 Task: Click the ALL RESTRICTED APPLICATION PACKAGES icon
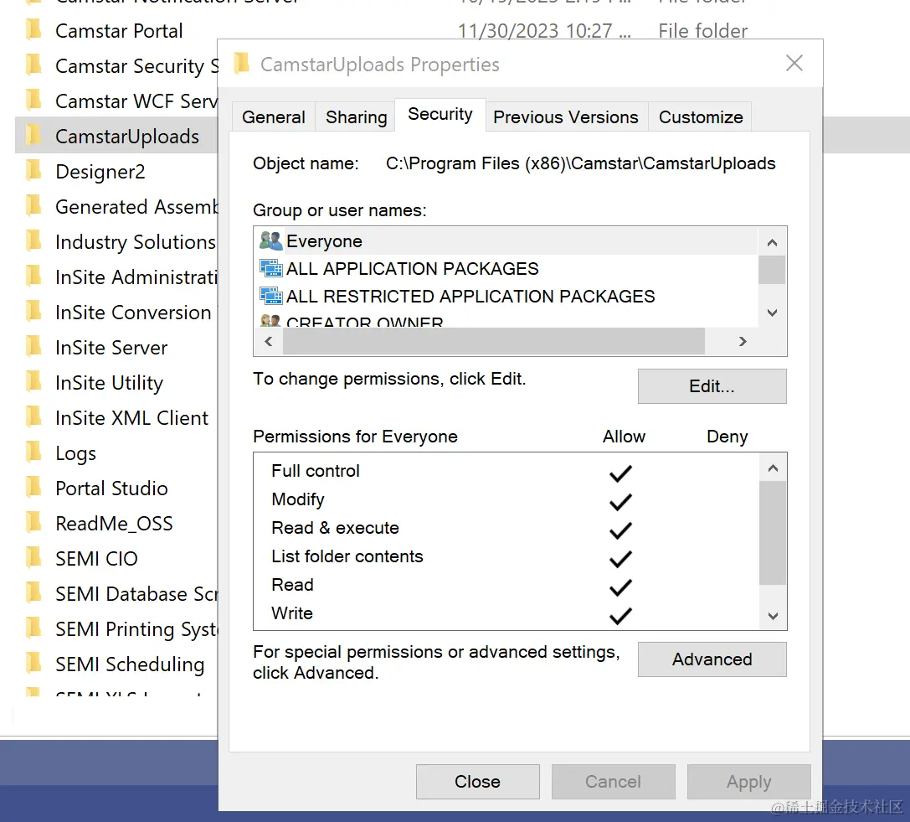coord(271,296)
